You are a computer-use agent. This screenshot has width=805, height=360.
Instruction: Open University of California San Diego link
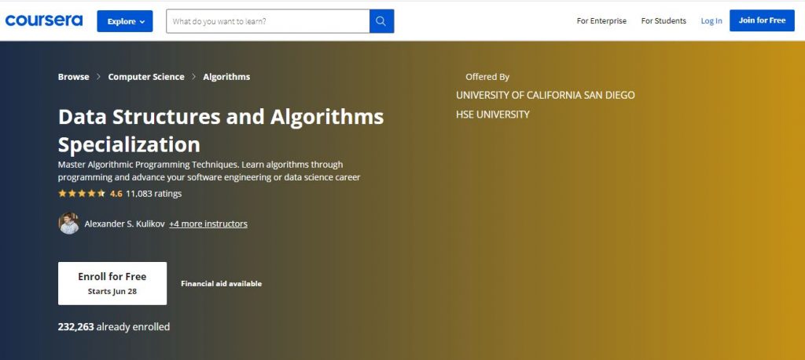point(545,95)
